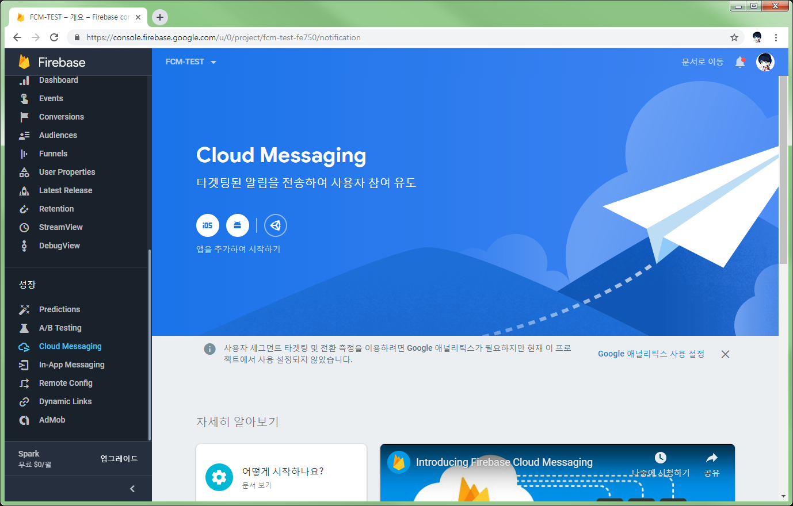Click the Remote Config icon
The height and width of the screenshot is (506, 793).
pos(24,383)
